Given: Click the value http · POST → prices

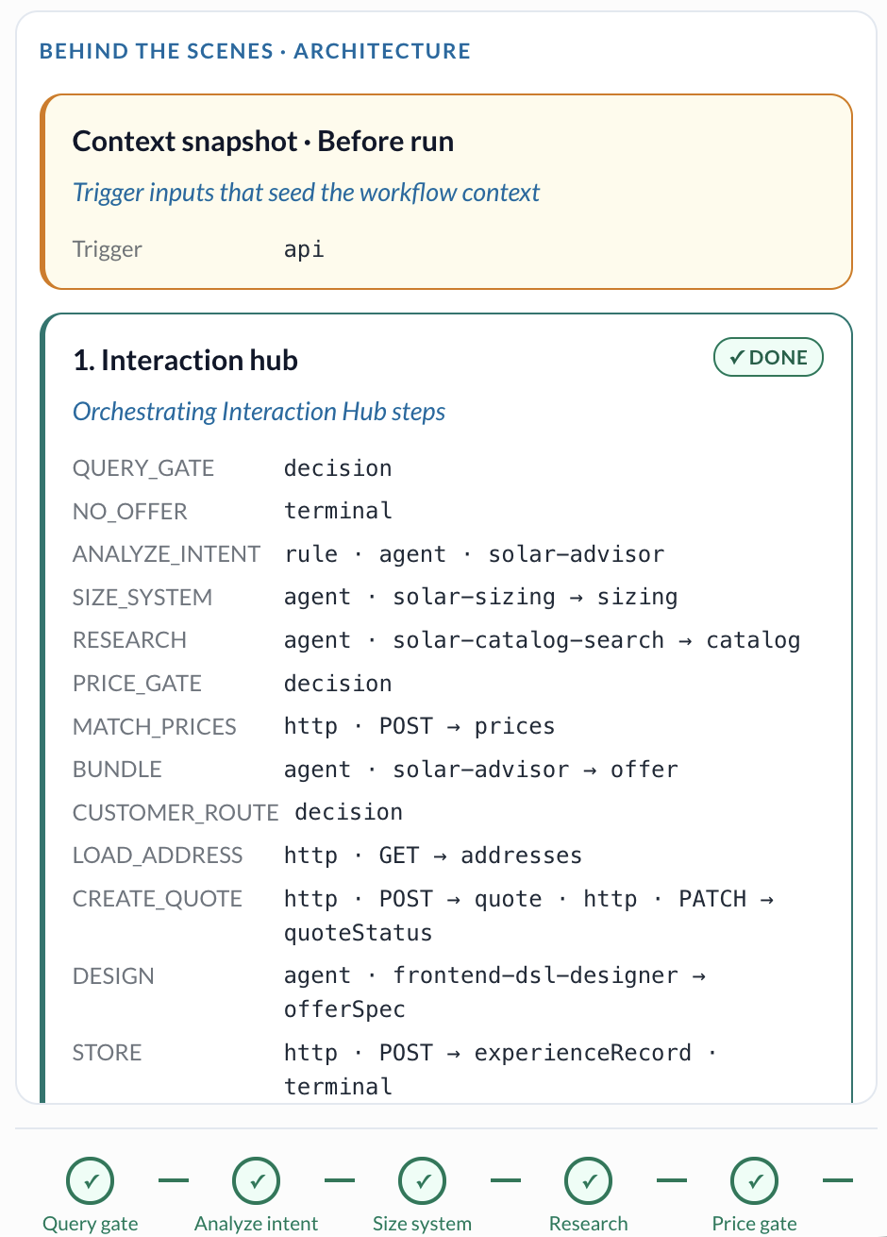Looking at the screenshot, I should click(420, 726).
